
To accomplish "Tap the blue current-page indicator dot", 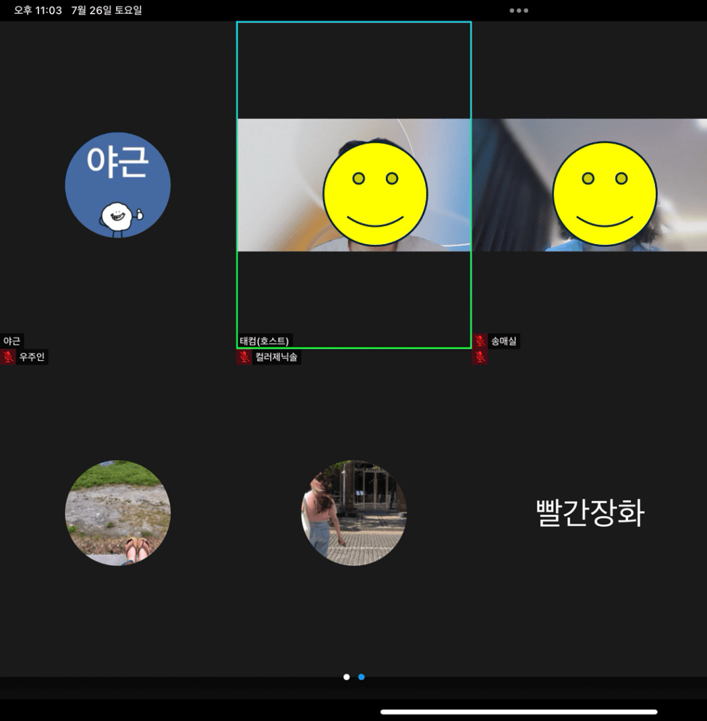I will 362,677.
